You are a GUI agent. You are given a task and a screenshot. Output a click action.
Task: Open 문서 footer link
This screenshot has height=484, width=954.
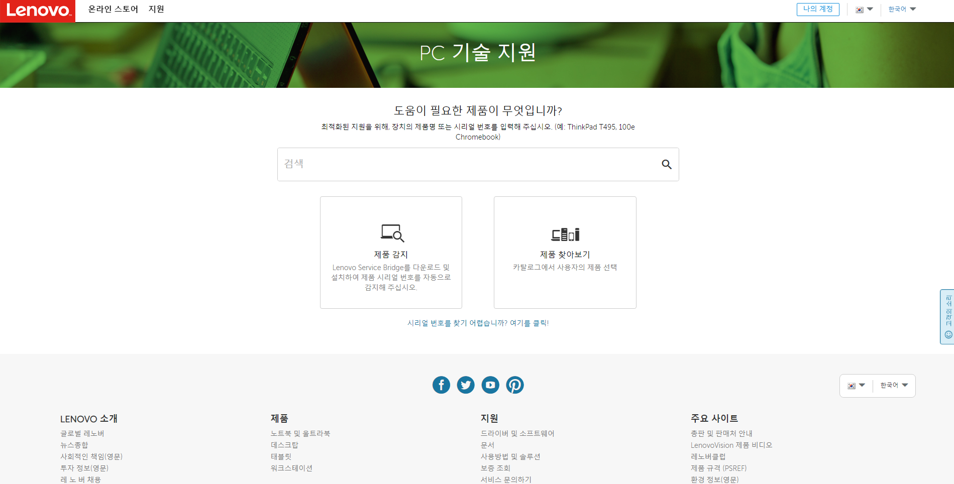[487, 445]
